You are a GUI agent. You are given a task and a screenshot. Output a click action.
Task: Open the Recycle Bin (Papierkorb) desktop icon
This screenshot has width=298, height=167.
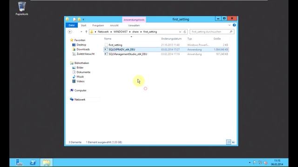pyautogui.click(x=22, y=8)
